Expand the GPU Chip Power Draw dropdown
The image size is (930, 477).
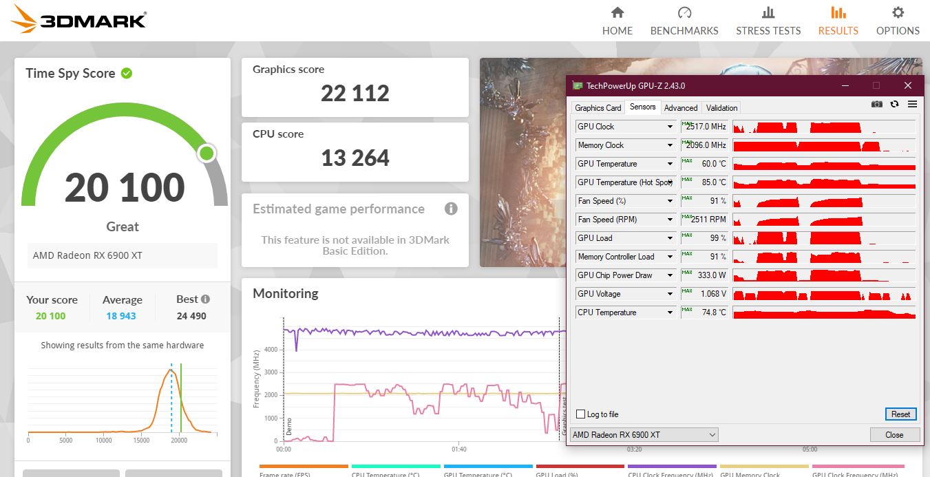670,275
